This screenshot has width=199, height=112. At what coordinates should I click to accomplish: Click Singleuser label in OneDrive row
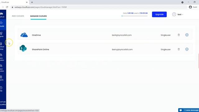166,35
